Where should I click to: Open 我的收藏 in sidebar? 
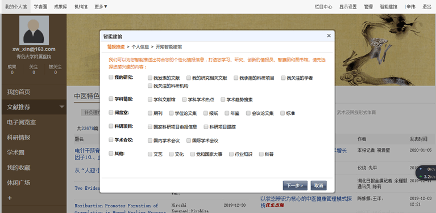click(34, 168)
